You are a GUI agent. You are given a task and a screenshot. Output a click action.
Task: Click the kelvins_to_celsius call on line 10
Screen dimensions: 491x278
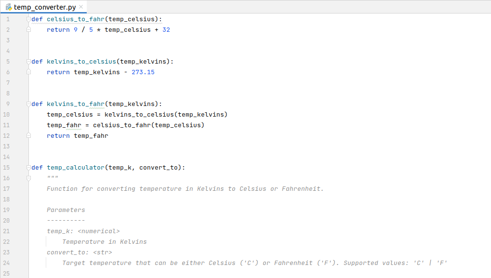click(139, 115)
